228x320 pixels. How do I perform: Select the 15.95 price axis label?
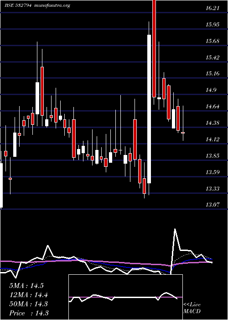pos(212,25)
